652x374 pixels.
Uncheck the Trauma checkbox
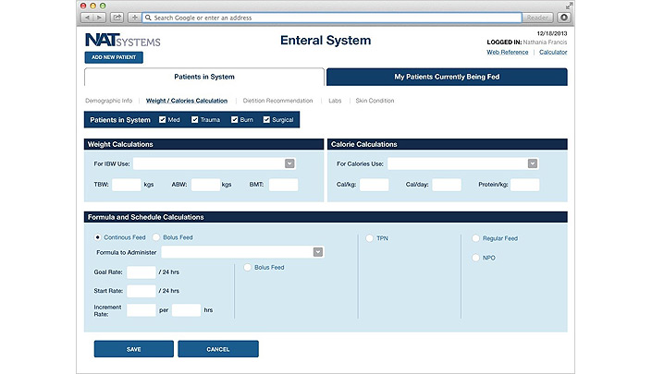(x=194, y=119)
